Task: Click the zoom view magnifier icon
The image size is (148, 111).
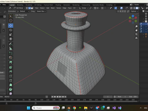Action: point(136,27)
